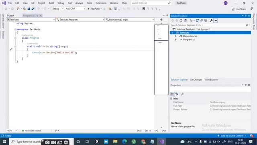
Task: Click the split editor plus button
Action: [x=161, y=20]
